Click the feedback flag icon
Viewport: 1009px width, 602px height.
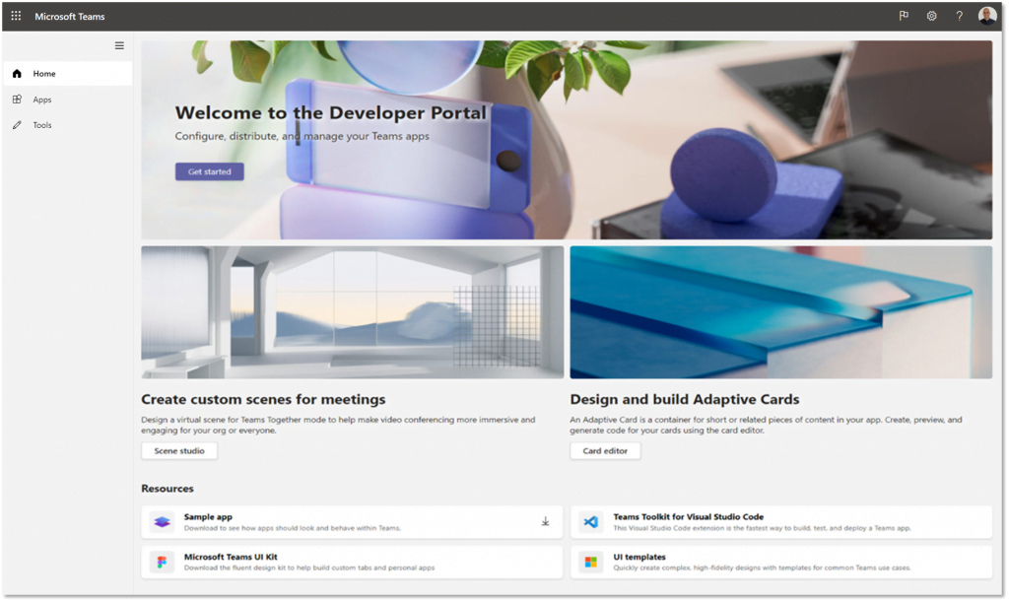(x=904, y=17)
